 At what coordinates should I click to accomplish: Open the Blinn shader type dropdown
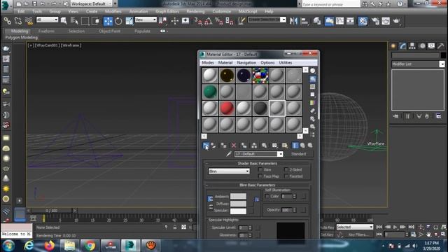(229, 171)
